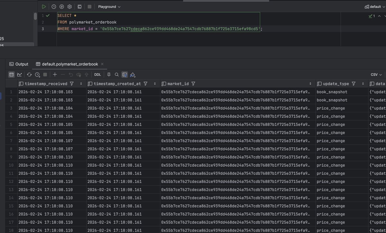The image size is (386, 233).
Task: Select the timestamp_received column header
Action: point(52,84)
